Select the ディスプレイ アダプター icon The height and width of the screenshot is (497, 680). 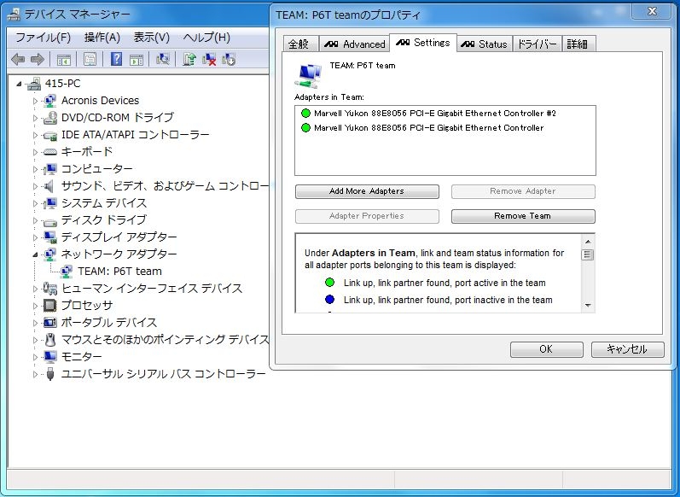50,237
